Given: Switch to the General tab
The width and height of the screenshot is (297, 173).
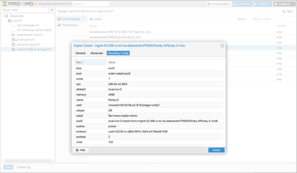Looking at the screenshot, I should (x=80, y=53).
